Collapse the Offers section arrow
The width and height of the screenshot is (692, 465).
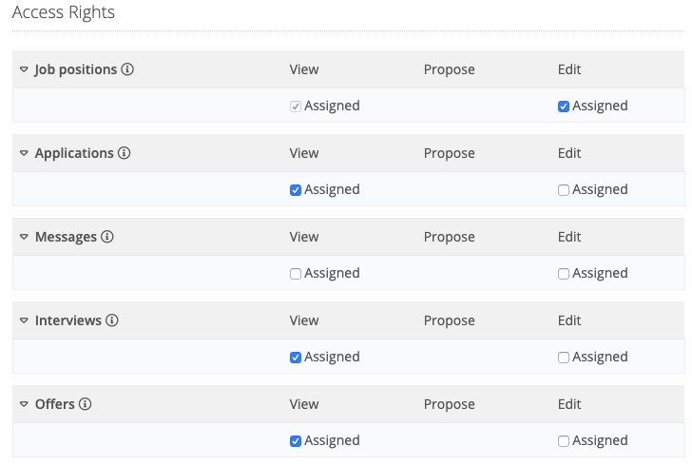click(x=24, y=404)
